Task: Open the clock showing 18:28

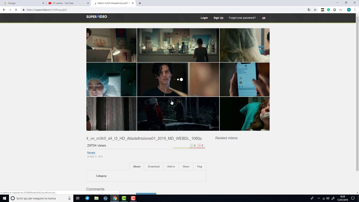Action: coord(342,198)
